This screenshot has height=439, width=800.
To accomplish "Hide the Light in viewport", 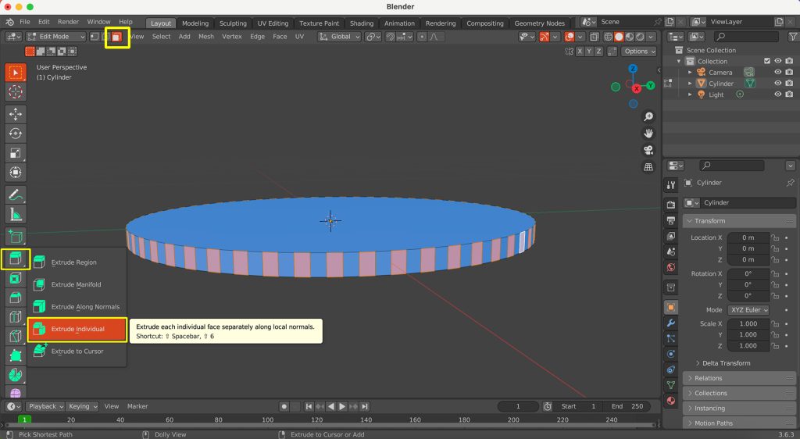I will 778,95.
